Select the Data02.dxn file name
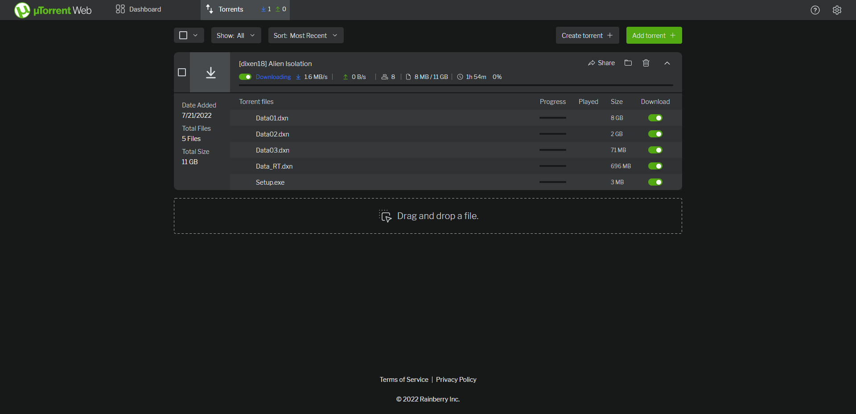 (272, 134)
